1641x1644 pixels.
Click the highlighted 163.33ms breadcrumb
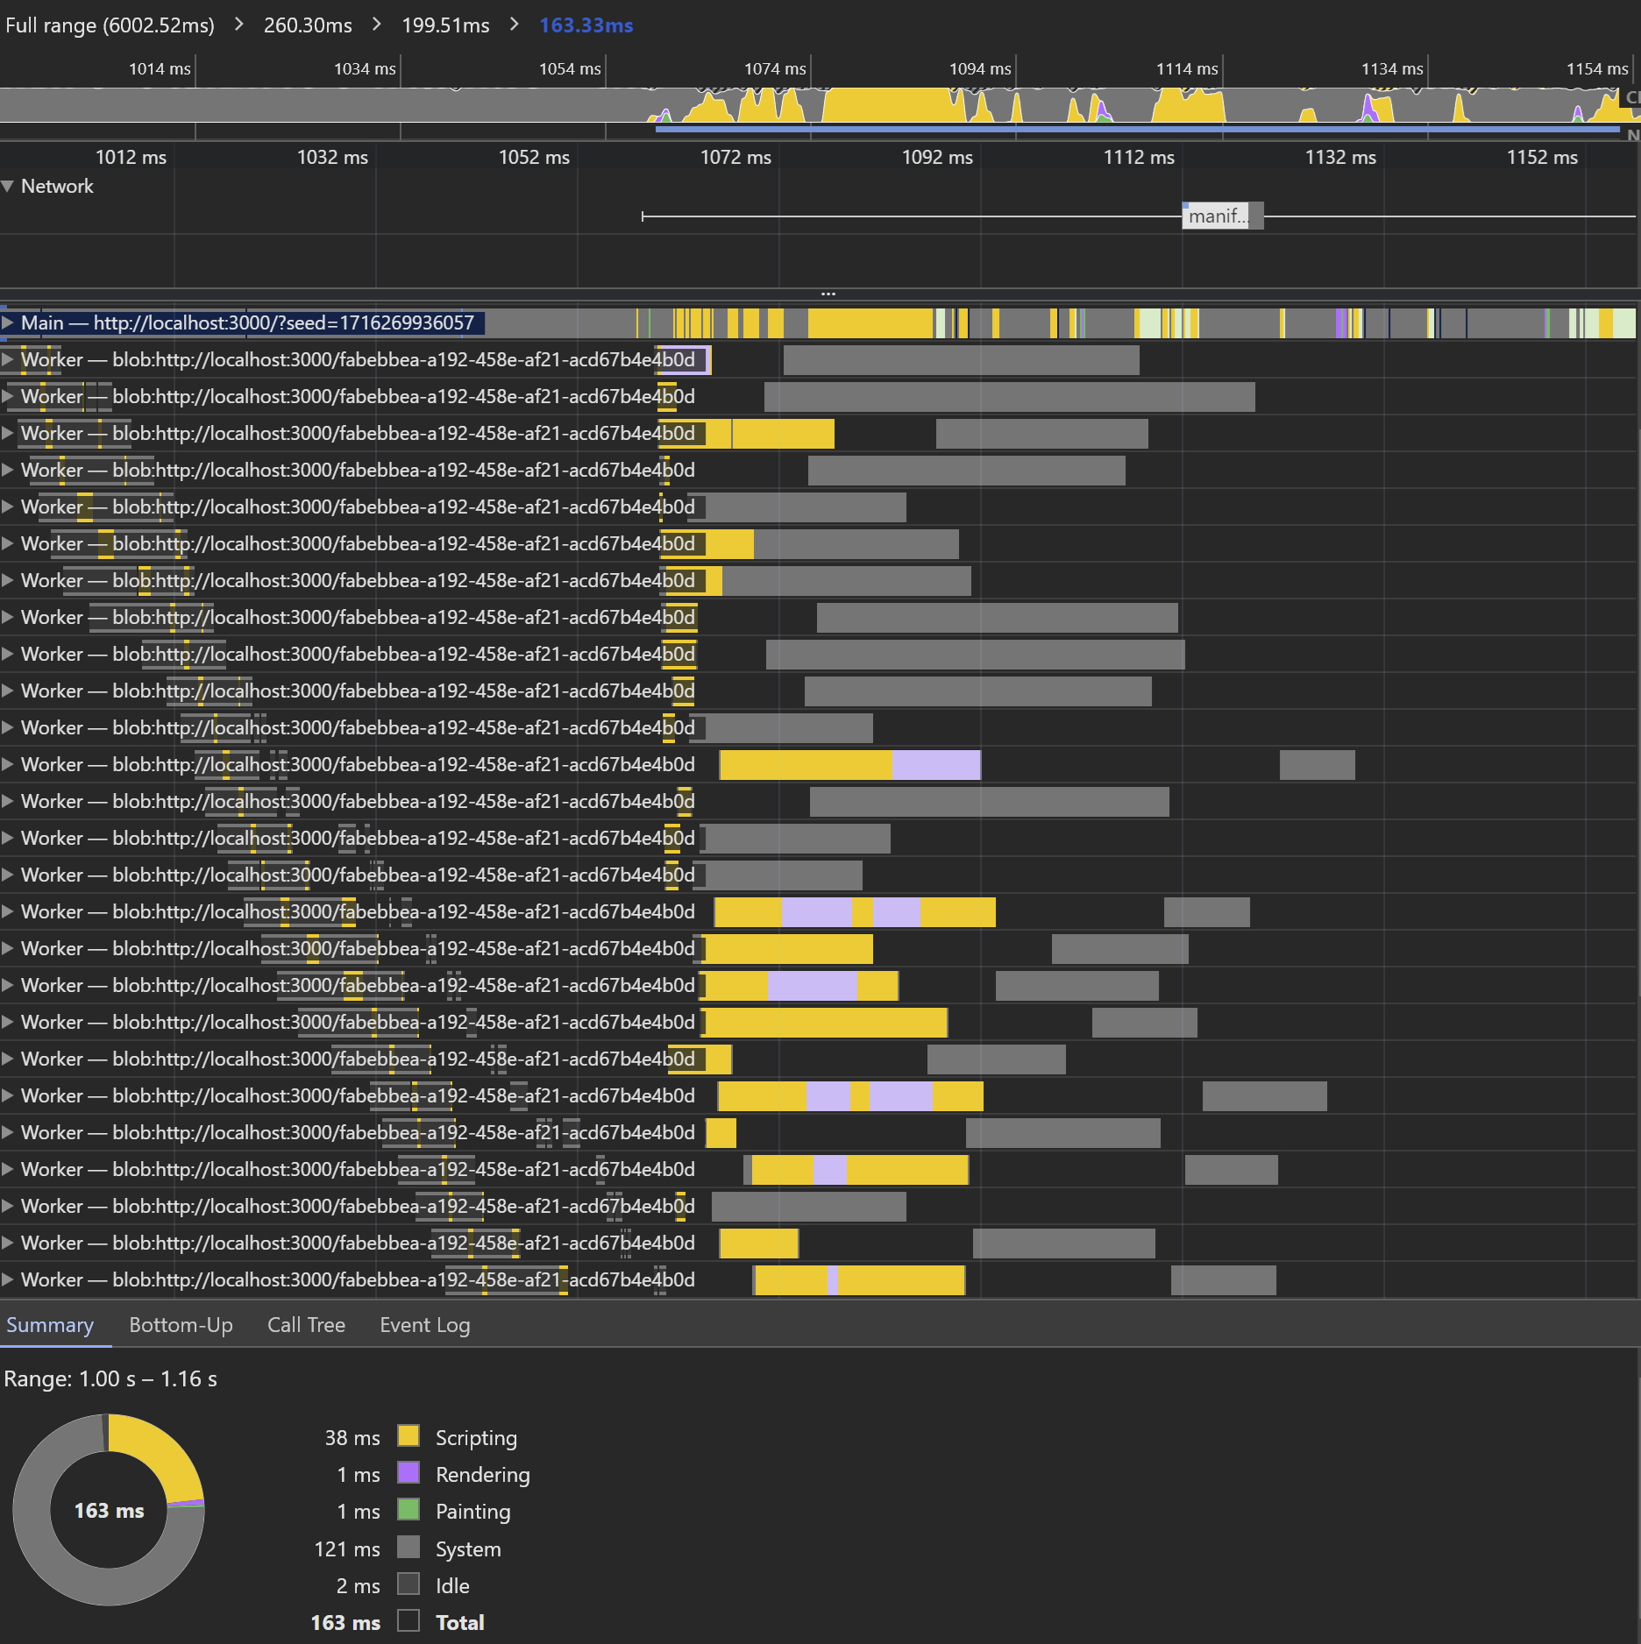point(586,25)
